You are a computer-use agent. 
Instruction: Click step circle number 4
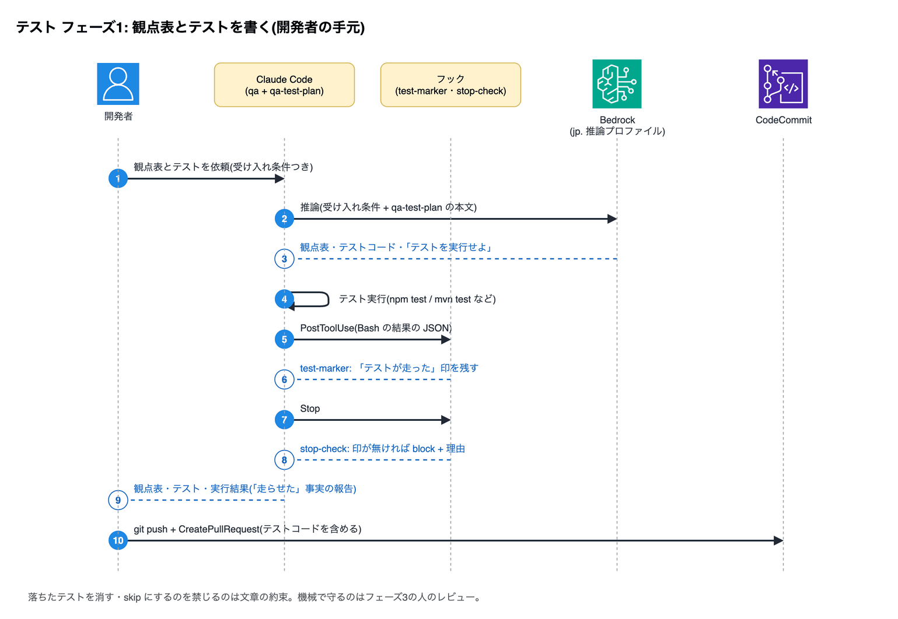[284, 299]
